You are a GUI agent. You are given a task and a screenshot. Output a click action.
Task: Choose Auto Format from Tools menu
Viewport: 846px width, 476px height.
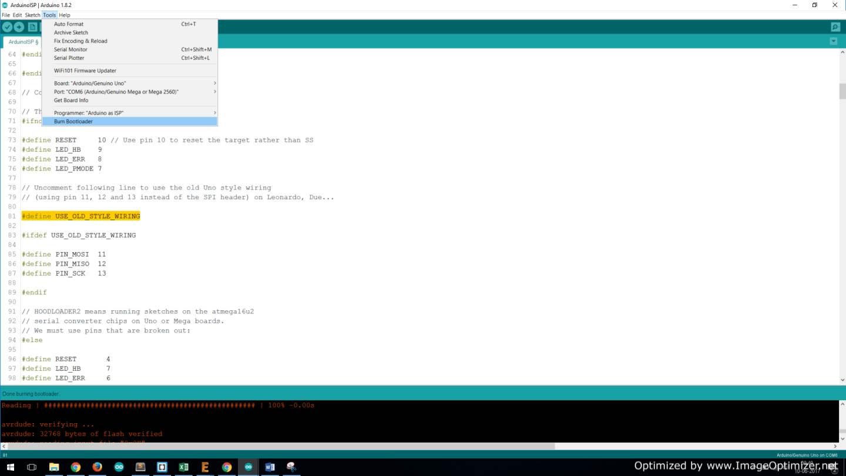pyautogui.click(x=130, y=24)
